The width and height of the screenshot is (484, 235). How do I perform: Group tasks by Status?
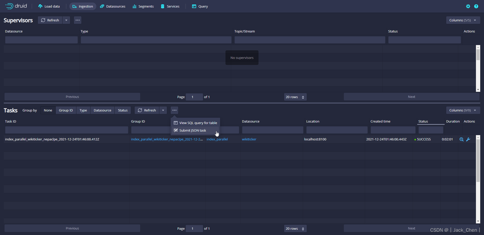click(x=123, y=110)
